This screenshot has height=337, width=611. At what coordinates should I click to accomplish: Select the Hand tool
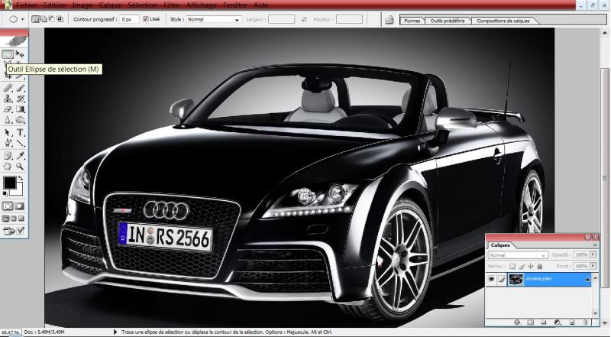8,166
